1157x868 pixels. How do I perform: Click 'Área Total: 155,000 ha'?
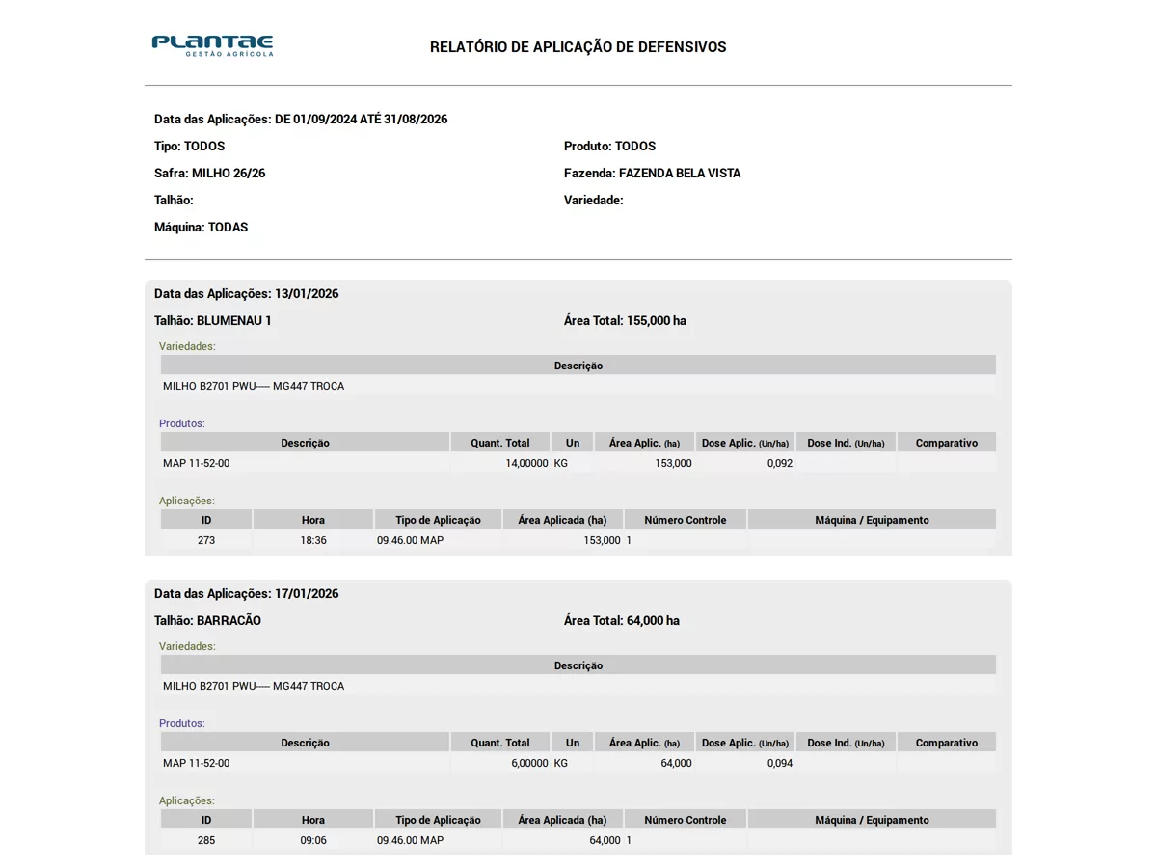click(626, 321)
